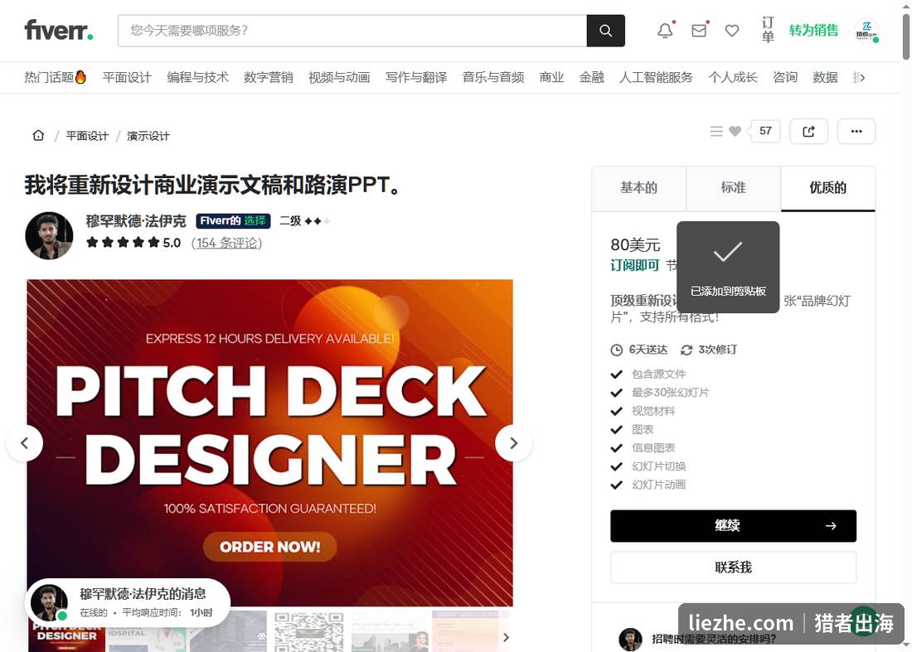Open 音乐与音频 category menu
Viewport: 912px width, 652px height.
[493, 77]
